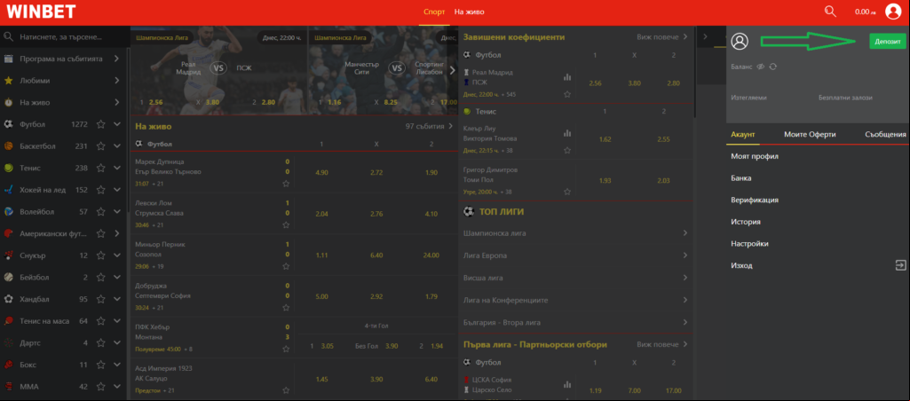This screenshot has height=401, width=910.
Task: Switch to the На живо header tab
Action: click(469, 12)
